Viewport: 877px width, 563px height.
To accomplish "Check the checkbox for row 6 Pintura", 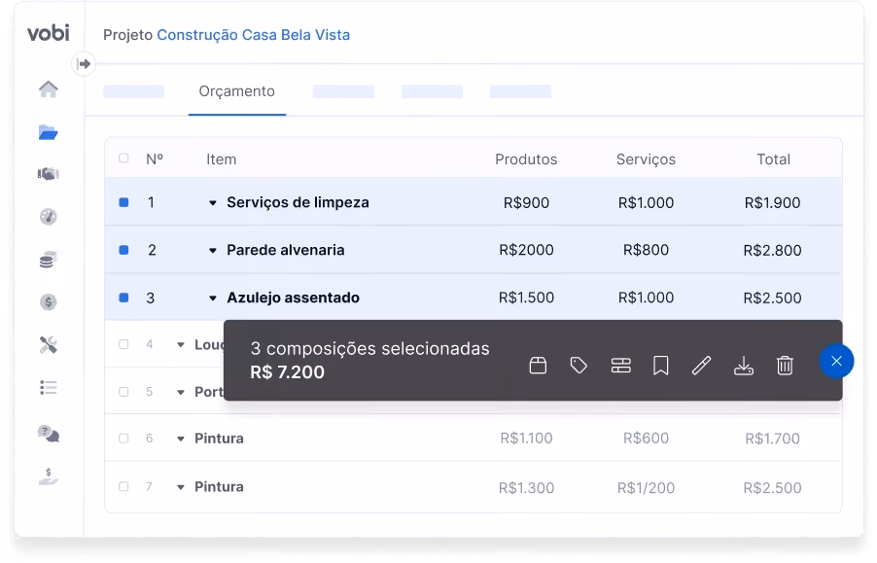I will pos(124,439).
